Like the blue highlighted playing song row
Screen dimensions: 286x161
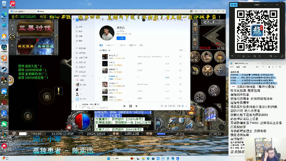tap(181, 78)
